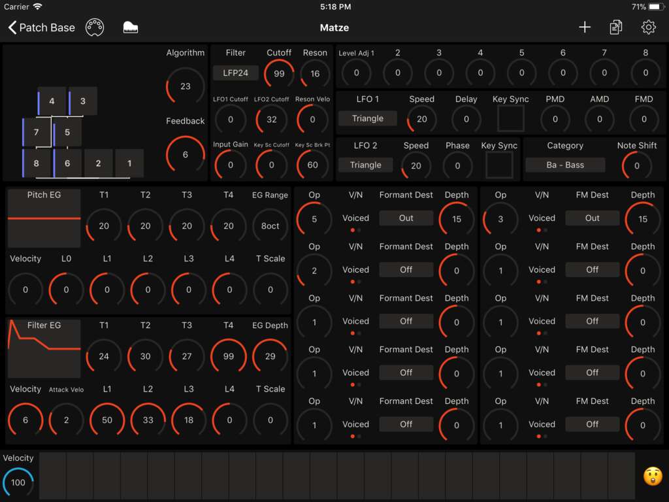Tap the plus icon in the header
The width and height of the screenshot is (669, 502).
click(585, 27)
